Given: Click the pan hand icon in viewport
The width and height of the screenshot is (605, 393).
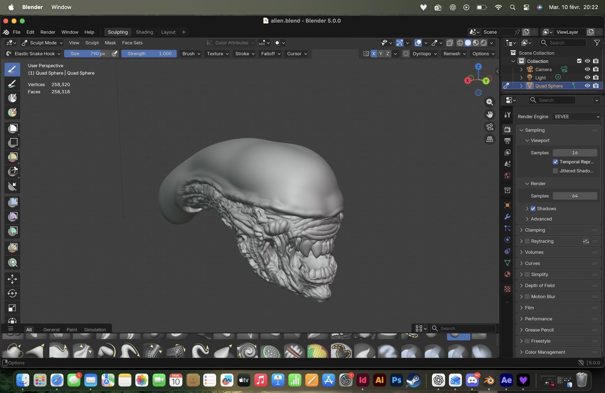Looking at the screenshot, I should click(x=490, y=114).
